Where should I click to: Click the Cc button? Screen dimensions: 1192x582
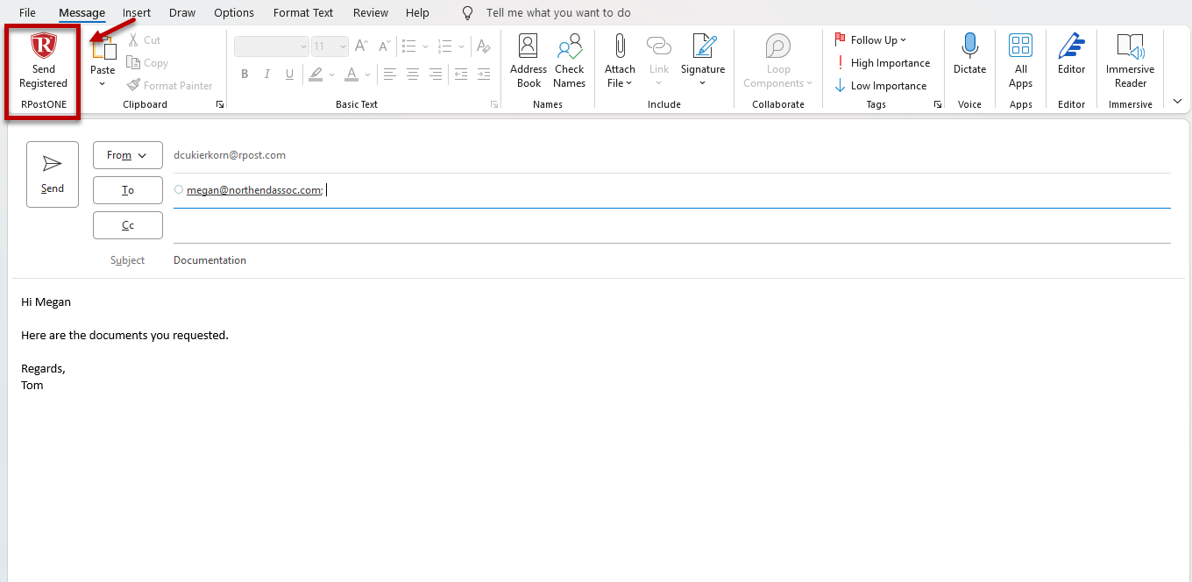(x=128, y=225)
